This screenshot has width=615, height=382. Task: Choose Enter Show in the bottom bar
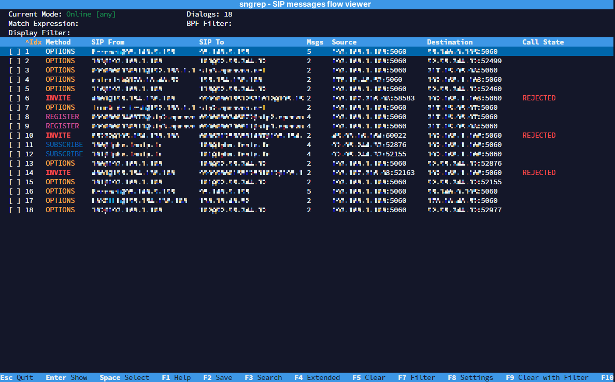click(66, 378)
